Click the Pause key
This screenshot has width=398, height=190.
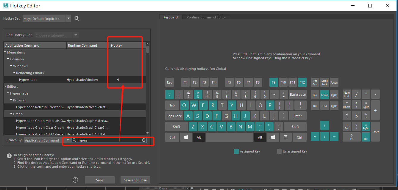334,82
